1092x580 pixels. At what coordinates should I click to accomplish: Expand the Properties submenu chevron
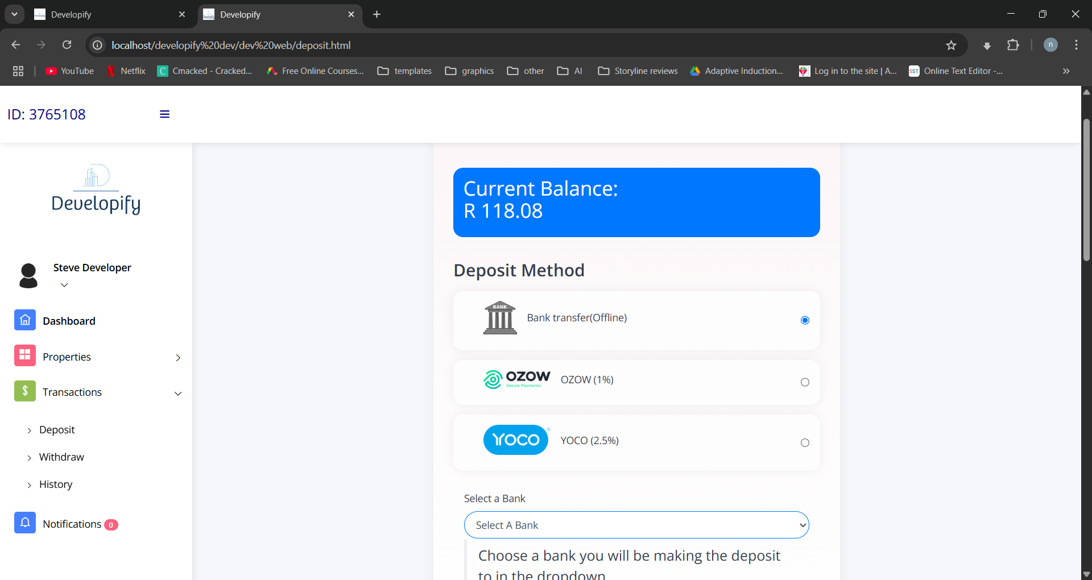point(178,358)
